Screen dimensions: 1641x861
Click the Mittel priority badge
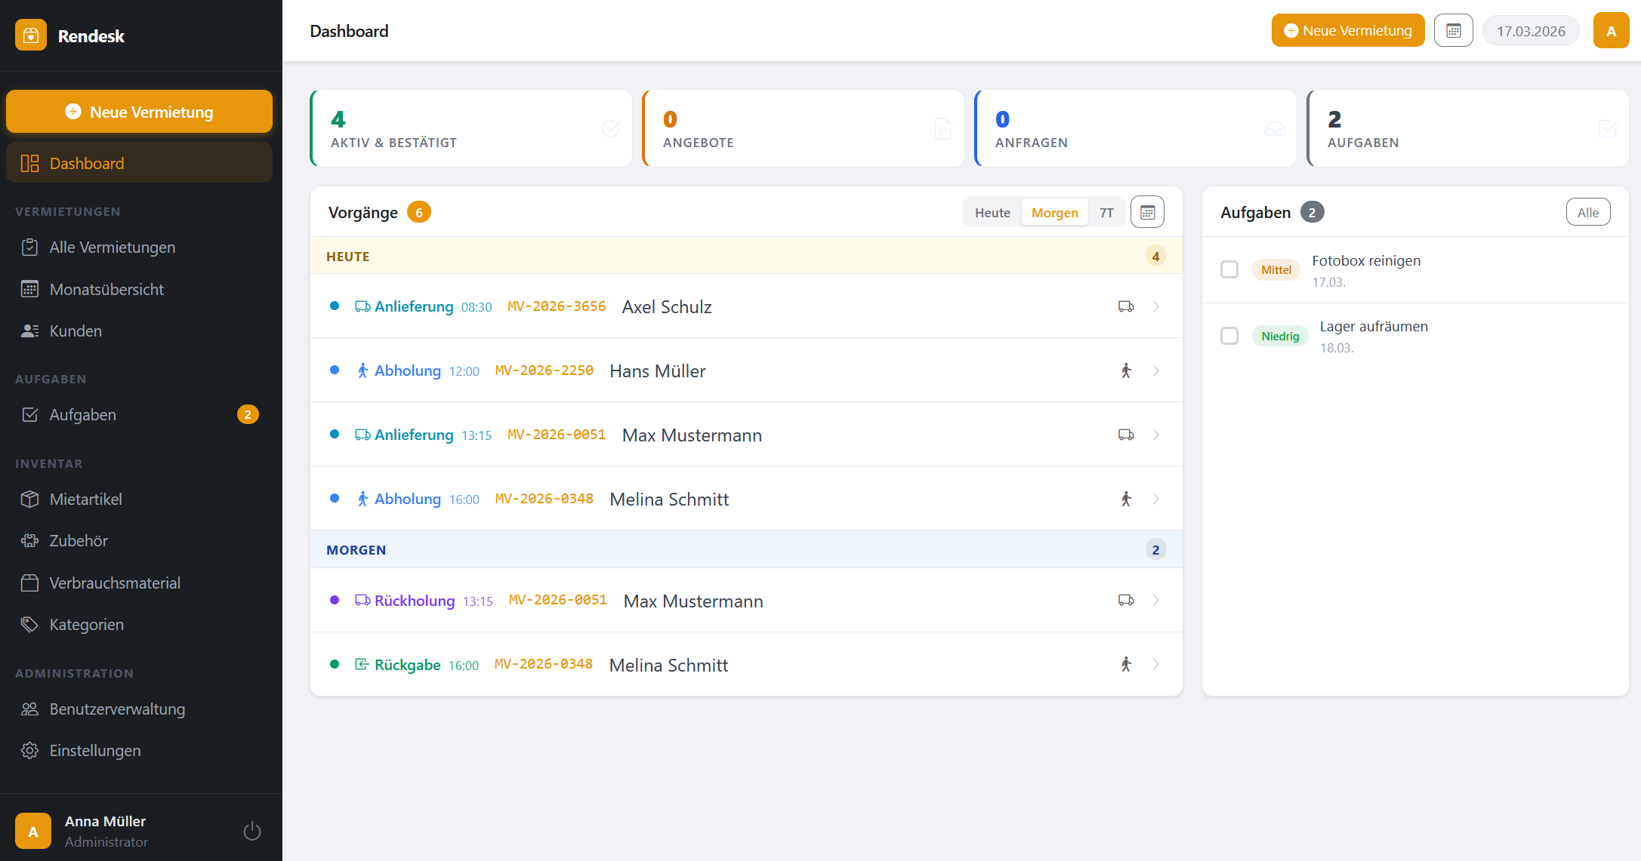click(1275, 269)
